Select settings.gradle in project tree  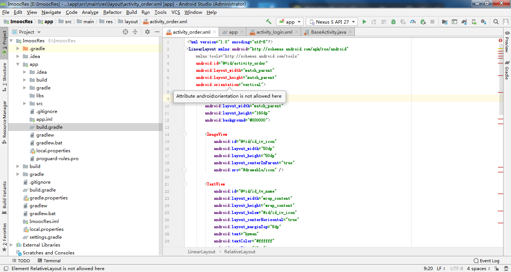(46, 237)
